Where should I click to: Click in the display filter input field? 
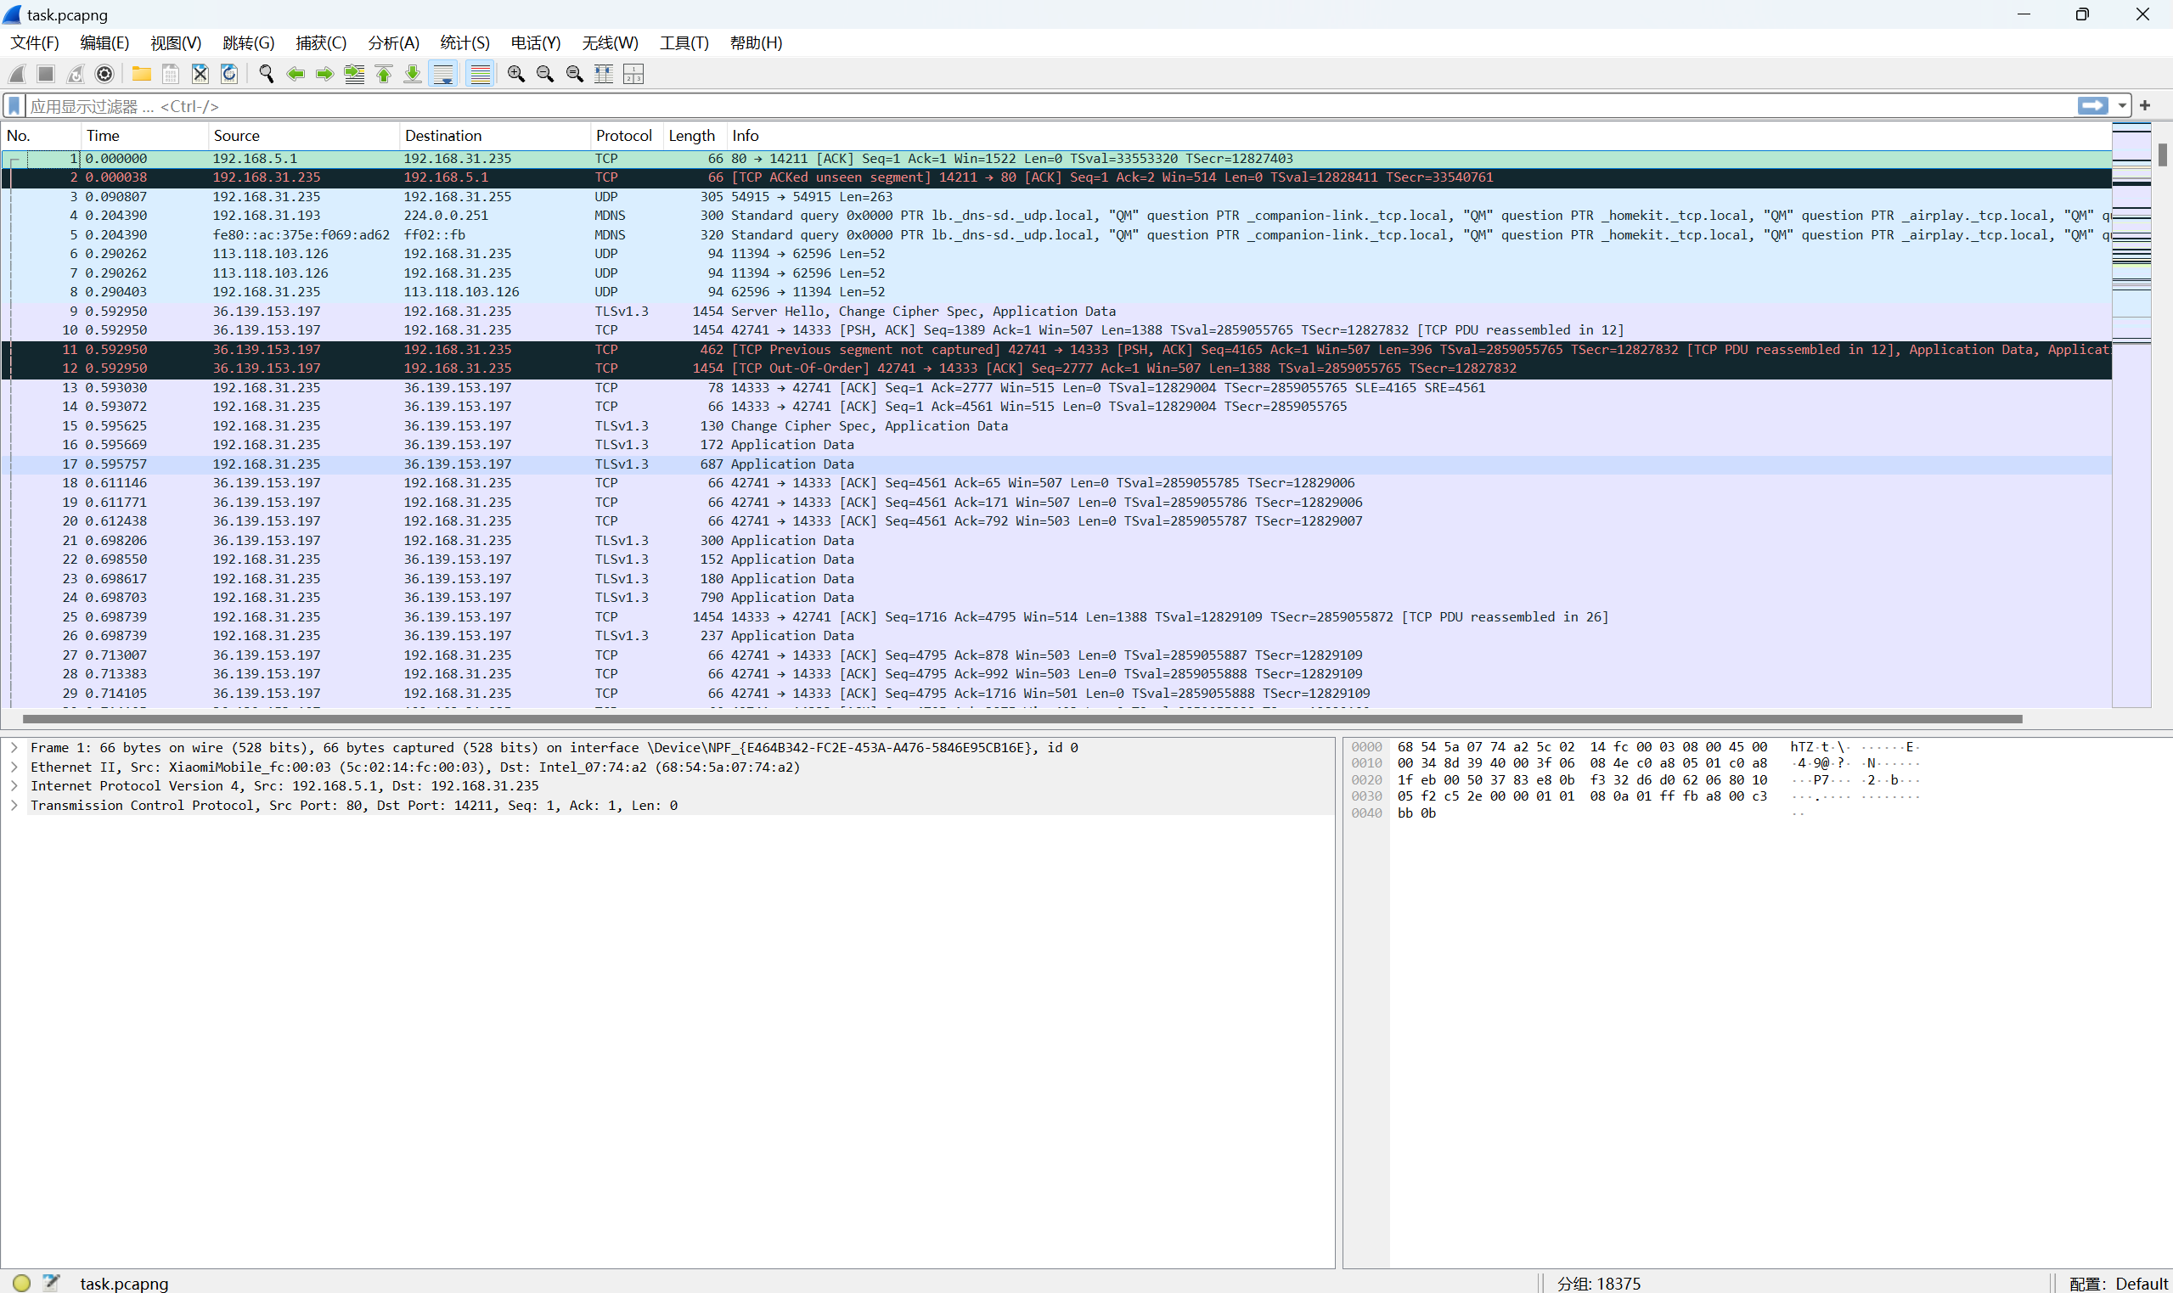[x=1050, y=106]
